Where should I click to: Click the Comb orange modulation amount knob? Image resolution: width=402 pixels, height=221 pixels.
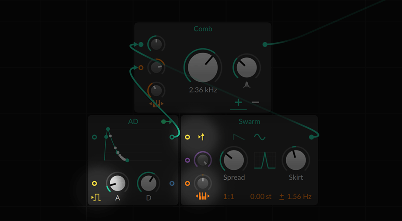tap(156, 67)
